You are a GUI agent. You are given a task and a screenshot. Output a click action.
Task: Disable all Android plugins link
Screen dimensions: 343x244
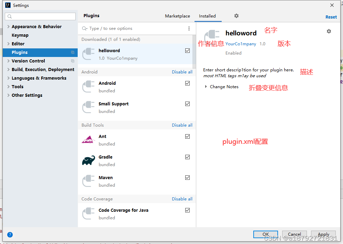[x=182, y=72]
